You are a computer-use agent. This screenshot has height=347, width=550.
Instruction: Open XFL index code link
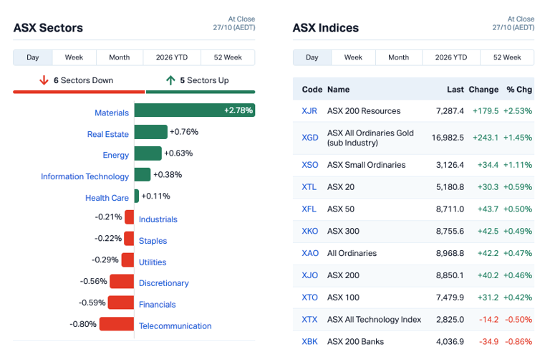coord(309,209)
